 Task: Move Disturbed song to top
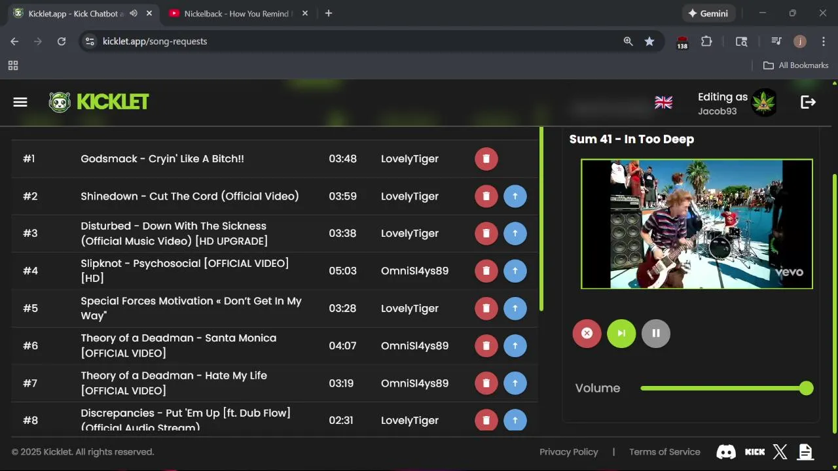(x=515, y=234)
